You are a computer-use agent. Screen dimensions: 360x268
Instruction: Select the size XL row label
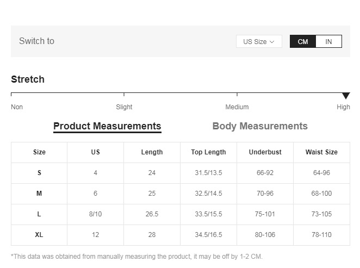click(x=39, y=235)
